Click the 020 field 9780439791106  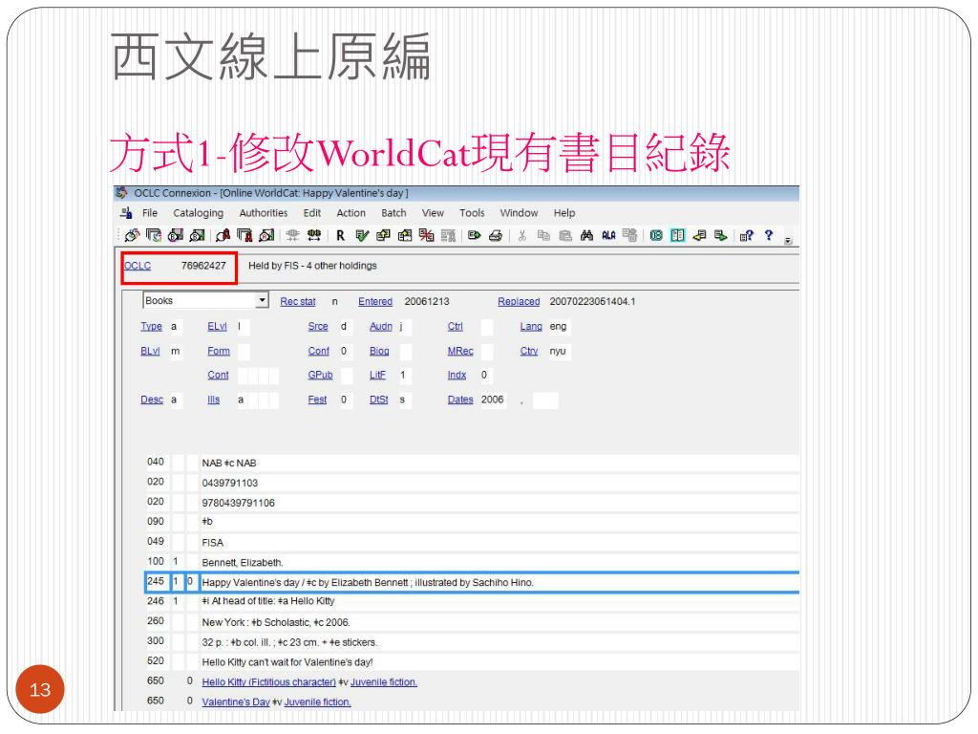(238, 503)
